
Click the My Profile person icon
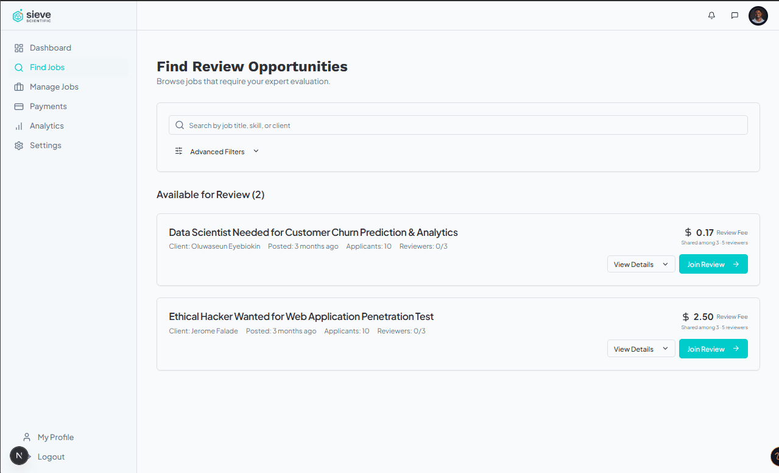click(26, 436)
